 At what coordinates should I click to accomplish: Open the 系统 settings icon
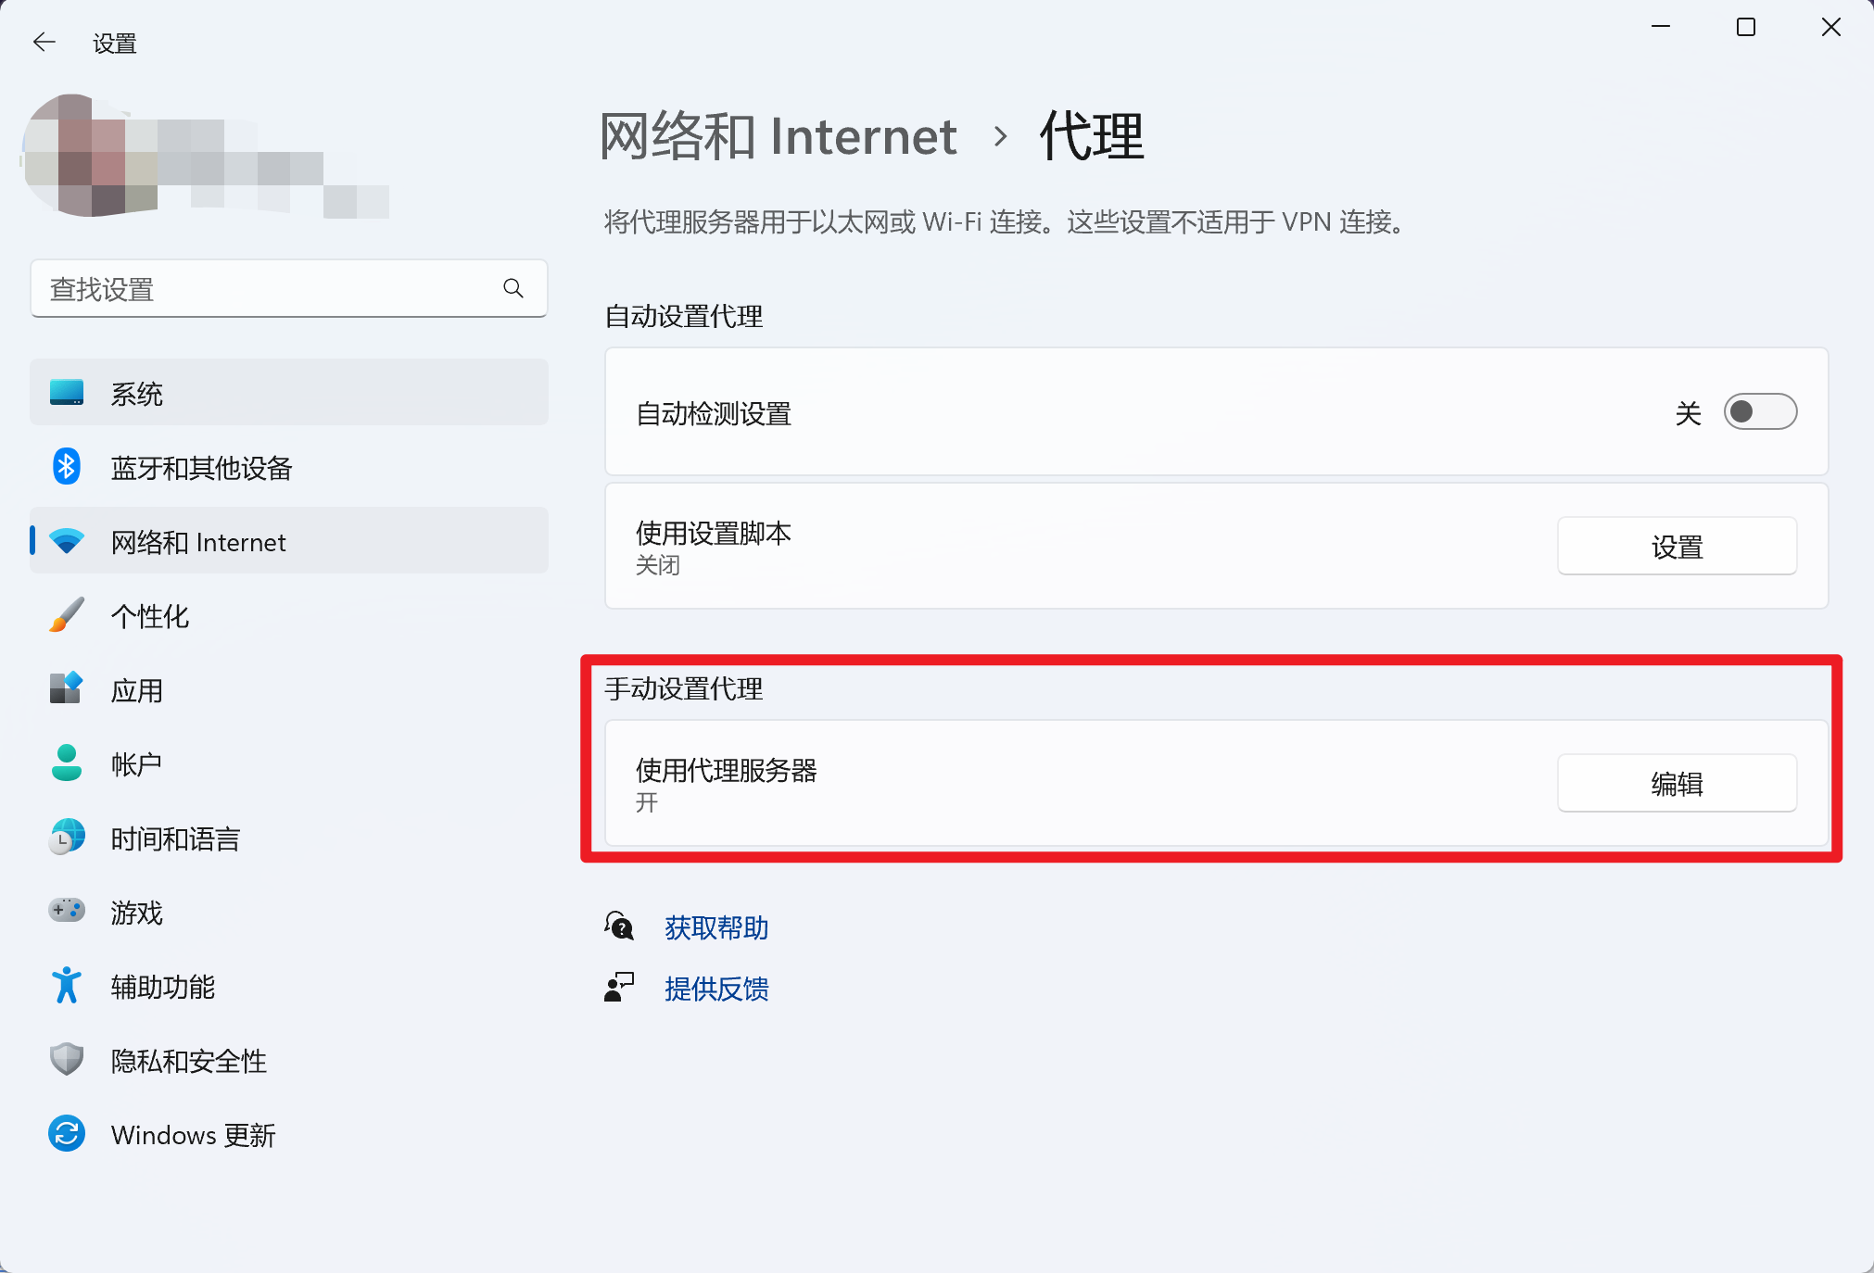click(x=67, y=393)
